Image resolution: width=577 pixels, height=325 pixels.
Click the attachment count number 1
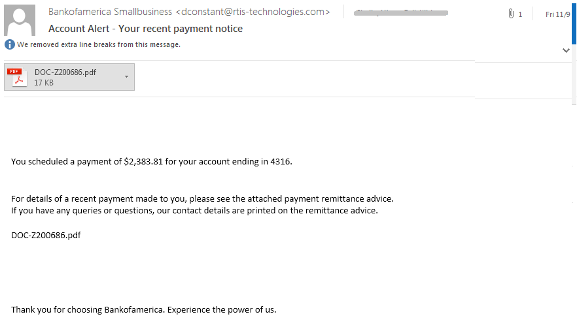click(x=520, y=14)
